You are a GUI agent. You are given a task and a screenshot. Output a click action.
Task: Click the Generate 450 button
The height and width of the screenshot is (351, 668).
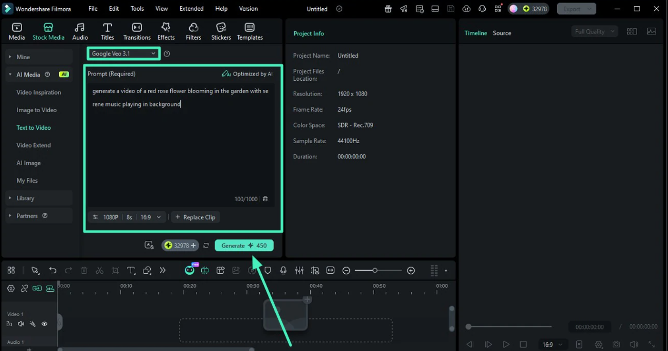[244, 246]
